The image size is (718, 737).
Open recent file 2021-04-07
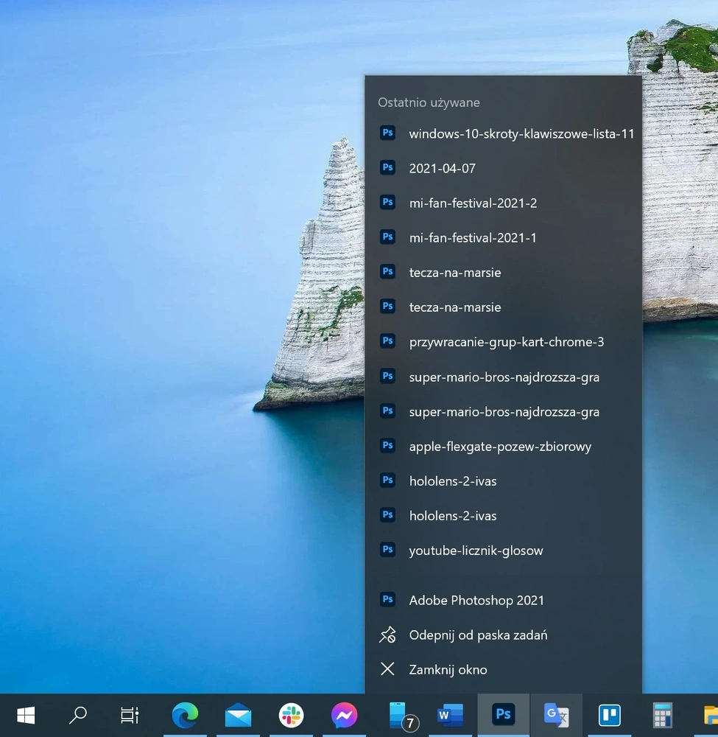504,168
